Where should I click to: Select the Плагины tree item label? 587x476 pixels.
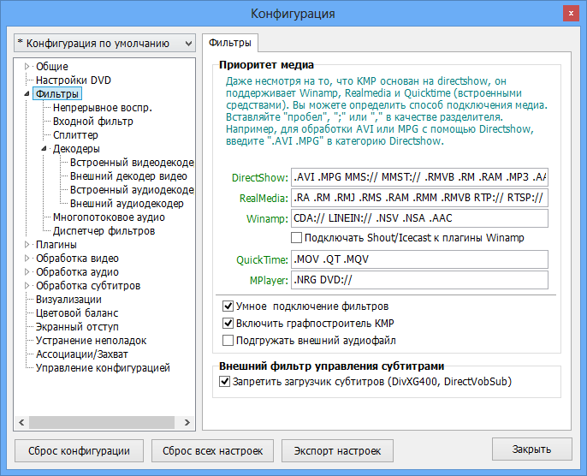pos(56,245)
